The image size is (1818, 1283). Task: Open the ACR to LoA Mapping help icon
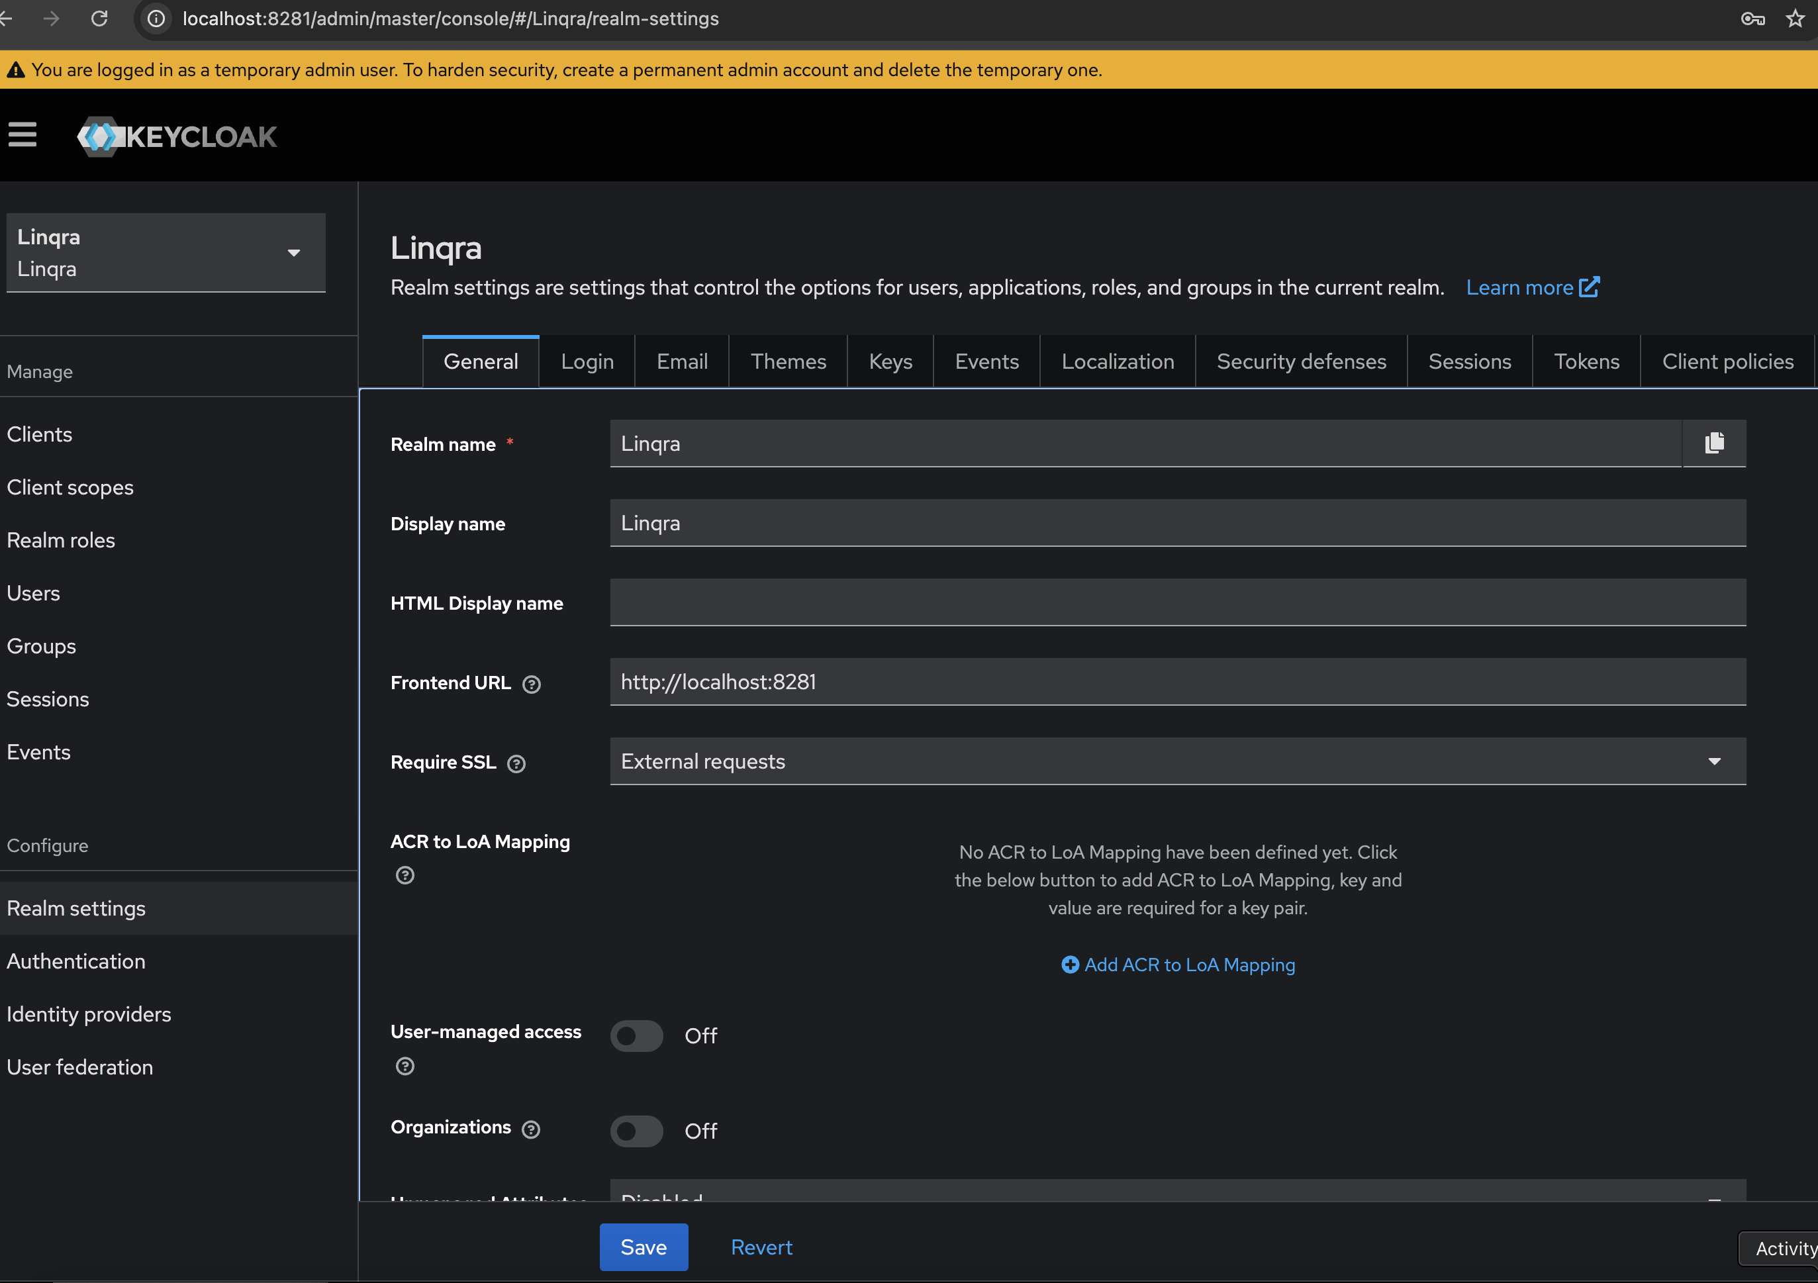pos(405,875)
